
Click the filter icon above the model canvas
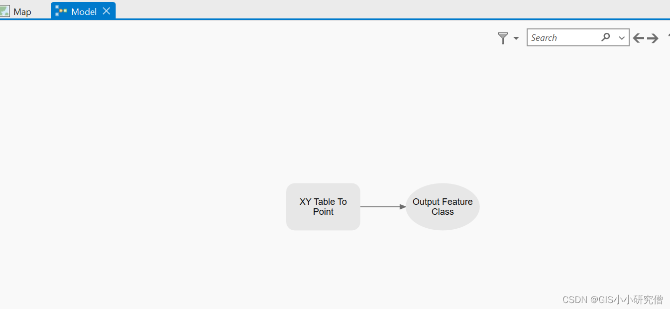[x=502, y=38]
